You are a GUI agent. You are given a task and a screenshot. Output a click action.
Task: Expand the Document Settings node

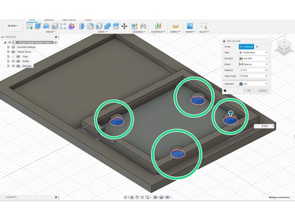[x=8, y=47]
